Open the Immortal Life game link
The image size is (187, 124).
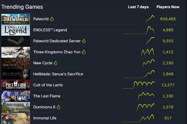tap(45, 118)
